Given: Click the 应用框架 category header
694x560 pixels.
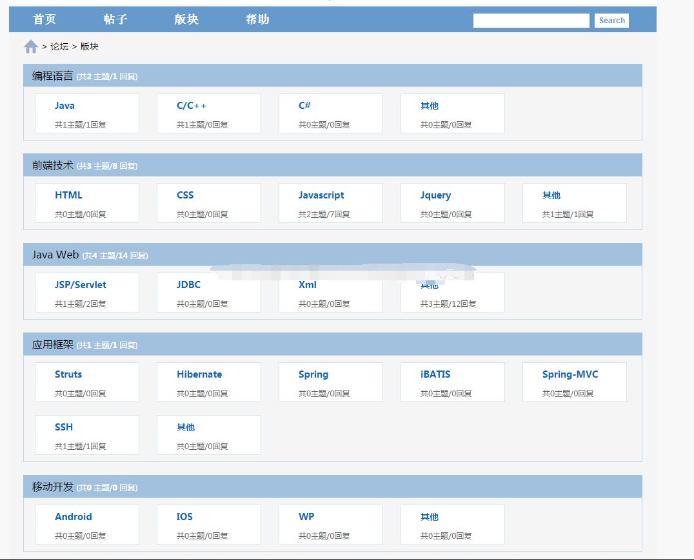Looking at the screenshot, I should point(333,345).
